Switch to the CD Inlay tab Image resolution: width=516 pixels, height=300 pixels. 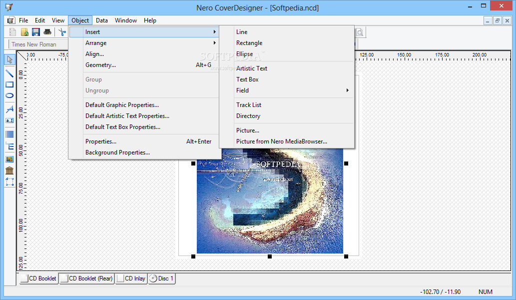131,278
